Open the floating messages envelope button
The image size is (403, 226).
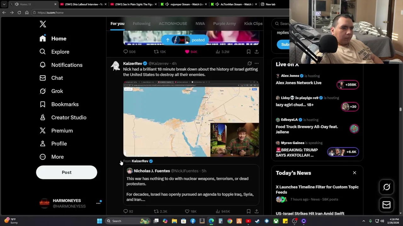click(387, 205)
